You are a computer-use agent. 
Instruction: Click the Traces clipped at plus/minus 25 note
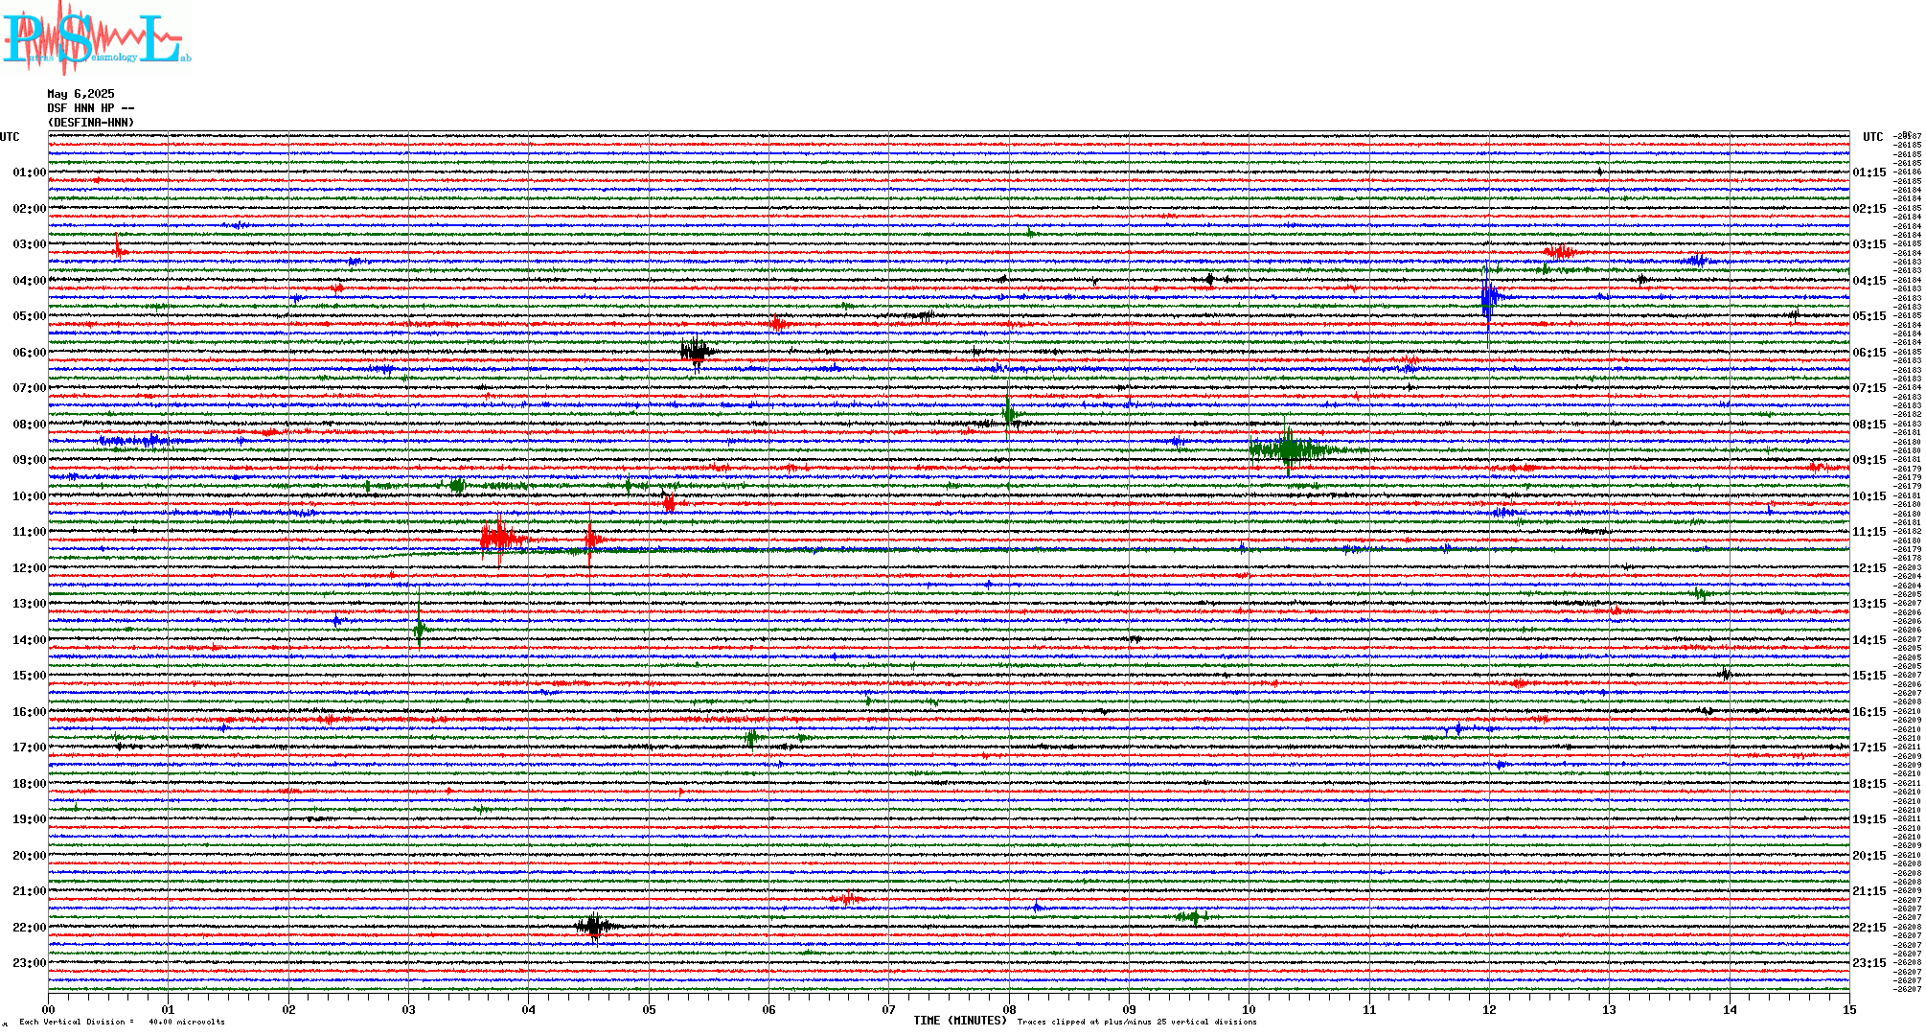(1136, 1022)
